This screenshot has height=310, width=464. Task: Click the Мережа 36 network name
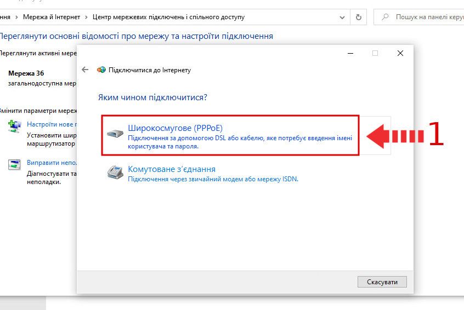pos(26,73)
